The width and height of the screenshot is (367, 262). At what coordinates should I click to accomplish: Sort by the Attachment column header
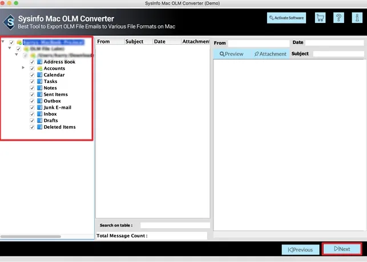tap(195, 42)
